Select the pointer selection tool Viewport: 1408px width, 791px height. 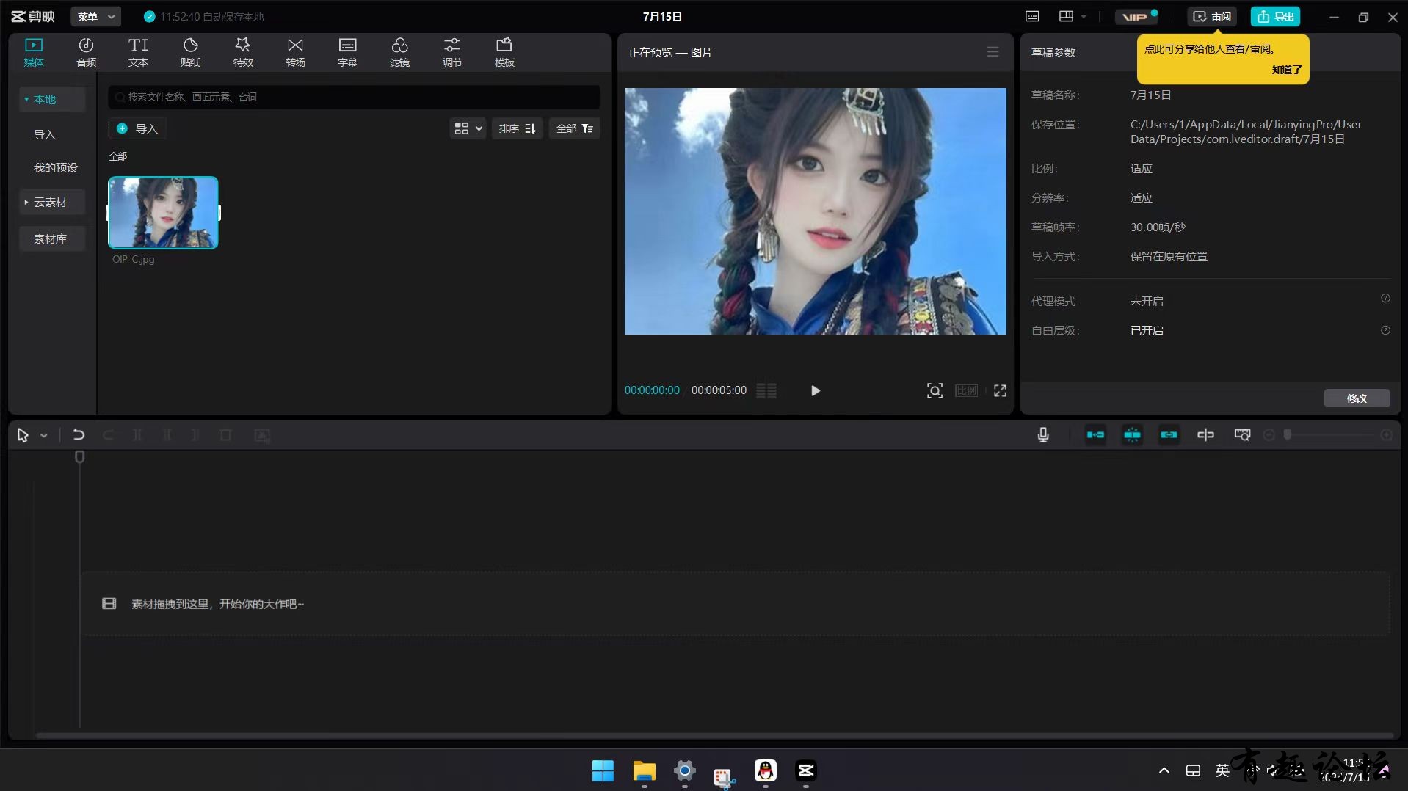(x=23, y=435)
